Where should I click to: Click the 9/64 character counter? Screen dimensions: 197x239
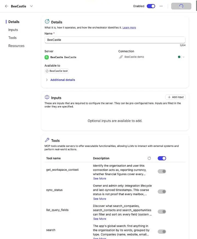(x=182, y=45)
